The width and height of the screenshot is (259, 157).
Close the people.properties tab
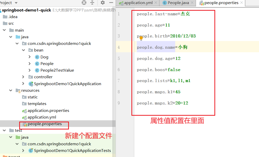[242, 3]
